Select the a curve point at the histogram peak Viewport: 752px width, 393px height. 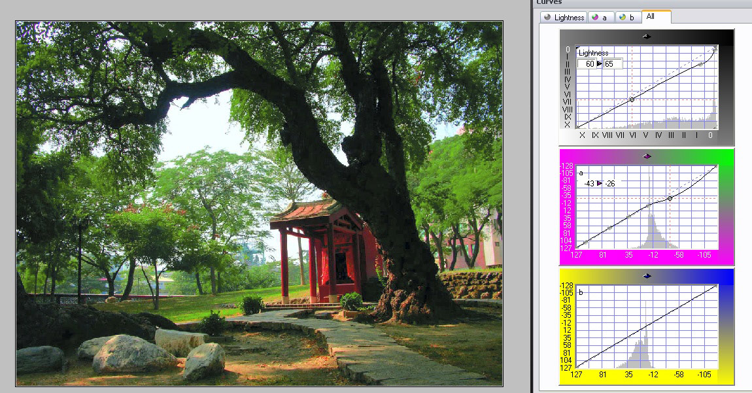[x=649, y=205]
